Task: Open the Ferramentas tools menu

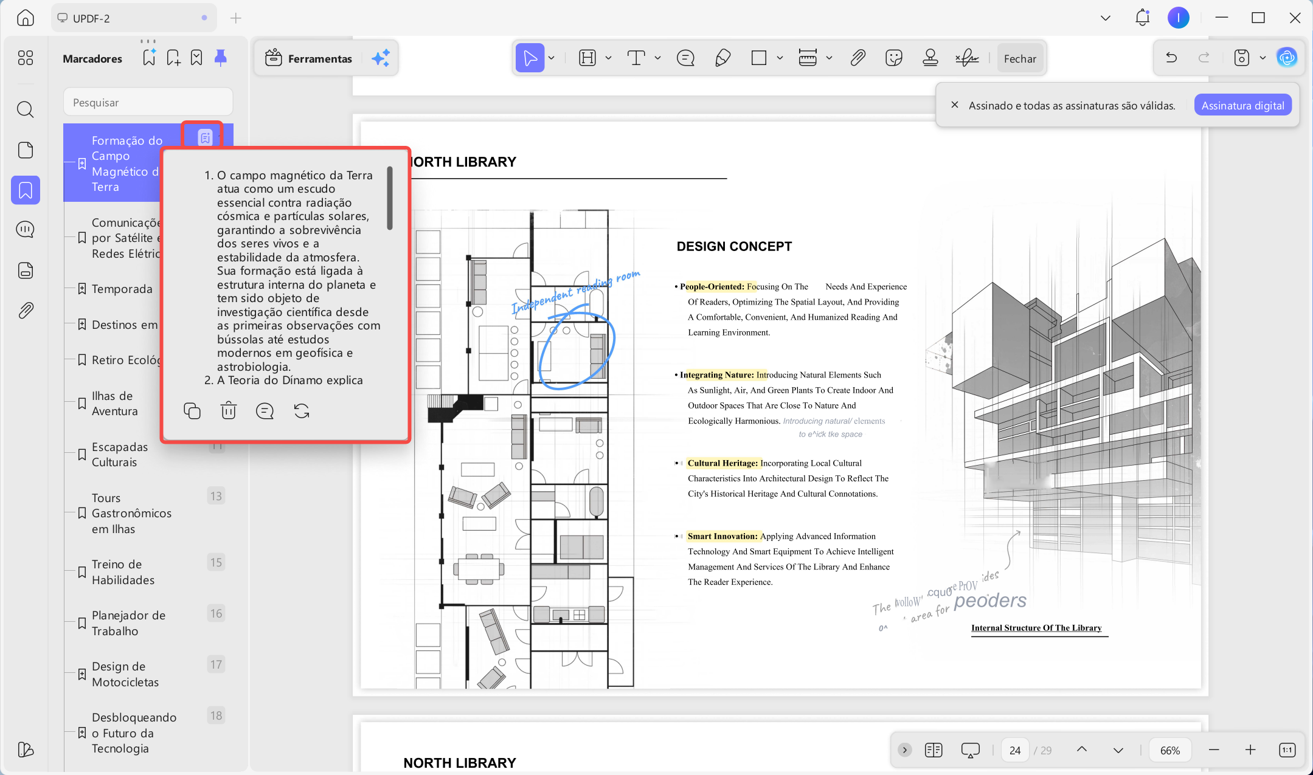Action: [x=308, y=58]
